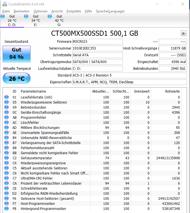Select raw value 1636 in UltraDMA row
Image resolution: width=190 pixels, height=213 pixels.
coord(176,178)
